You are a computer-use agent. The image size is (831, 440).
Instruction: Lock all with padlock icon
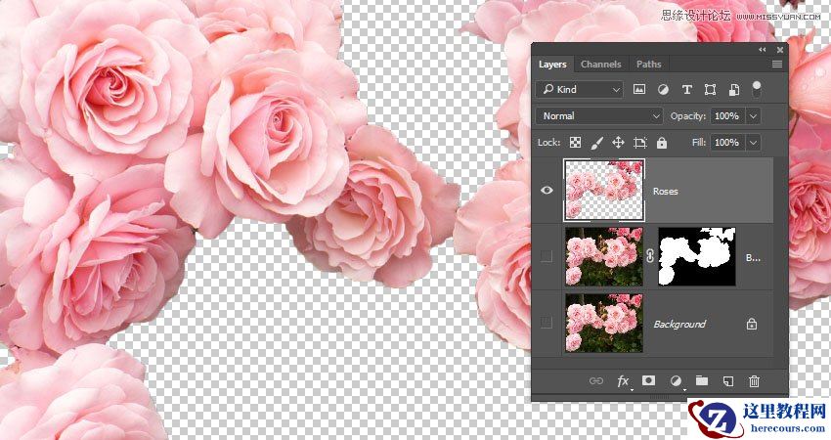662,143
